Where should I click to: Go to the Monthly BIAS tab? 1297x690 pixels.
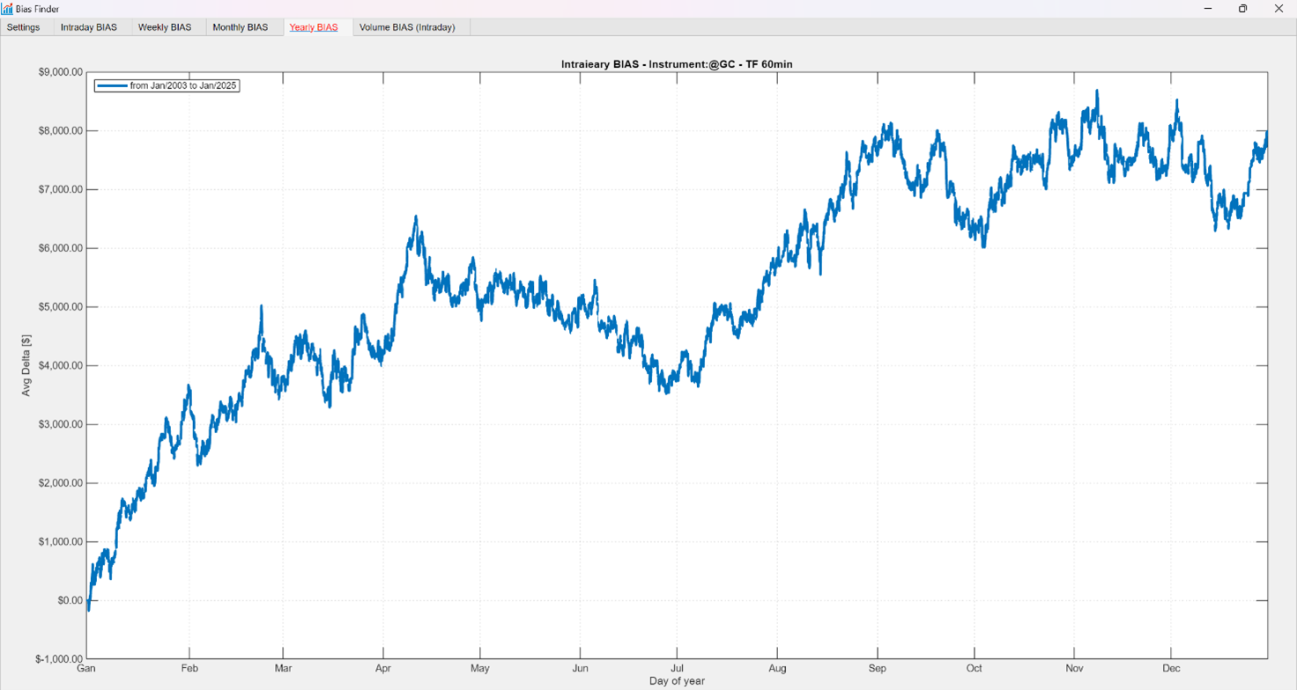pos(240,27)
